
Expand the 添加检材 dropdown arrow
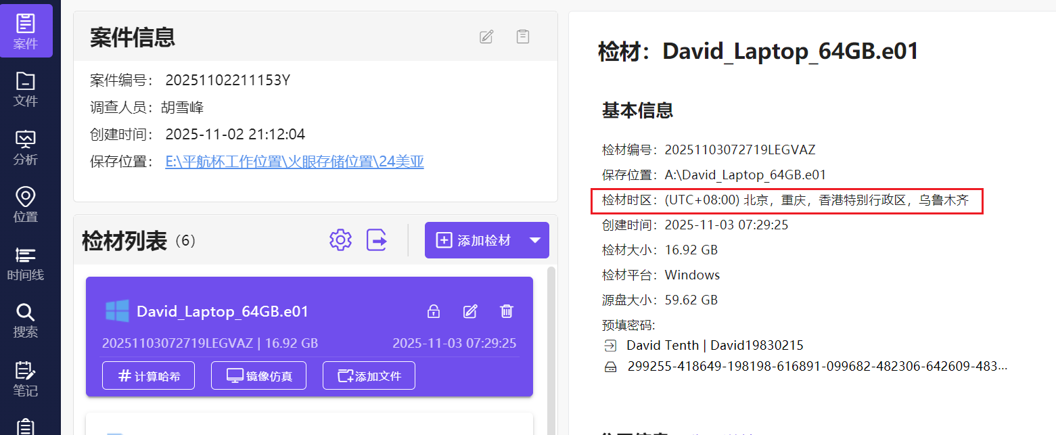point(535,240)
